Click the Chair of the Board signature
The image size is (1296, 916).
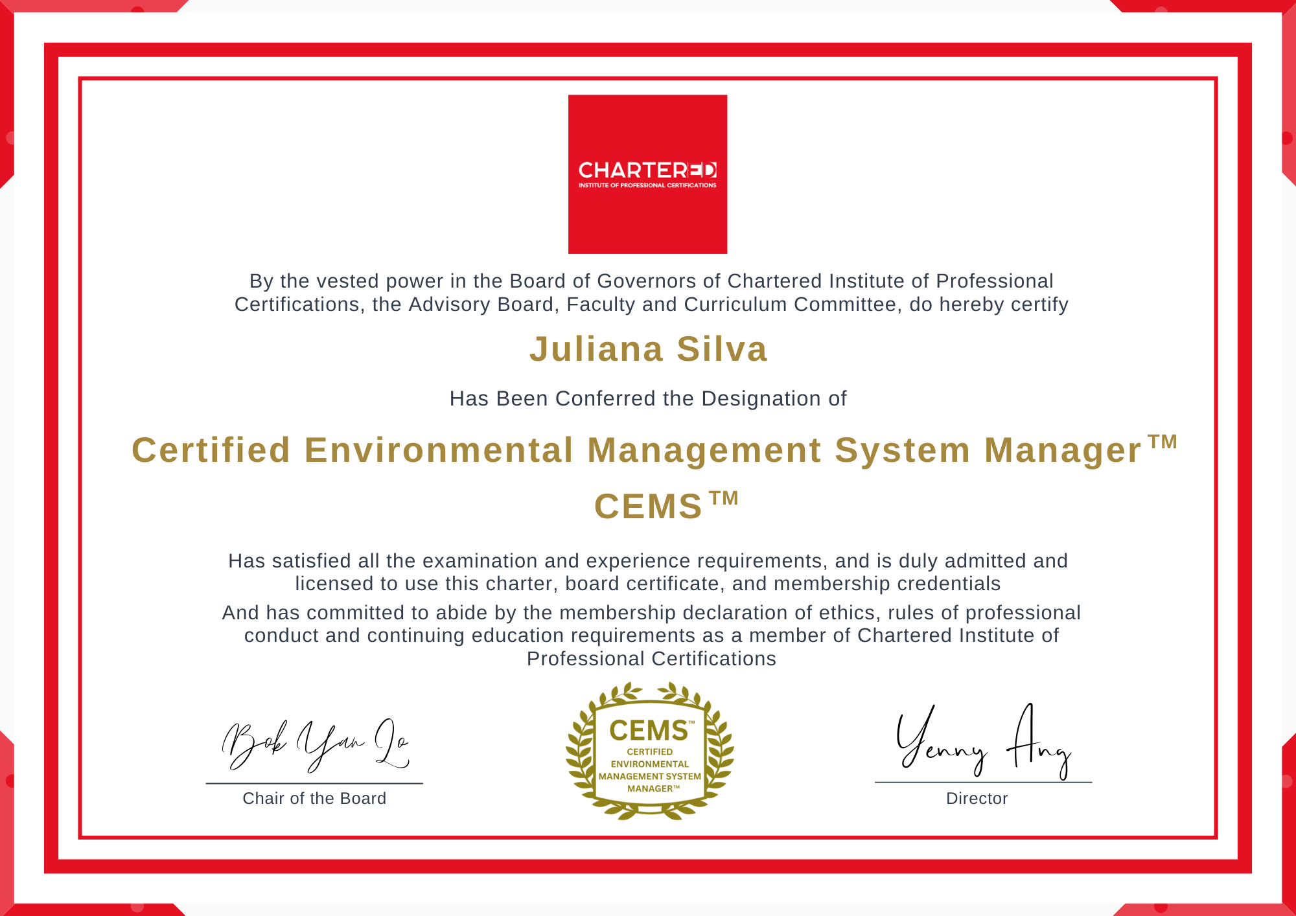pyautogui.click(x=316, y=745)
